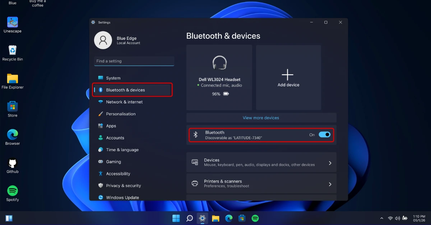Maximize the Settings window
Image resolution: width=431 pixels, height=225 pixels.
326,22
